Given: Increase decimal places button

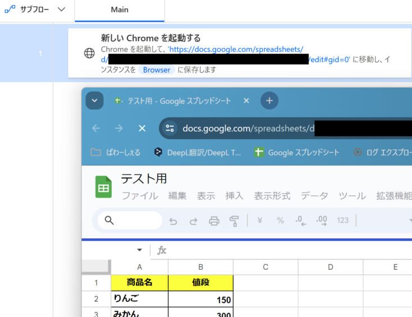Looking at the screenshot, I should [322, 220].
